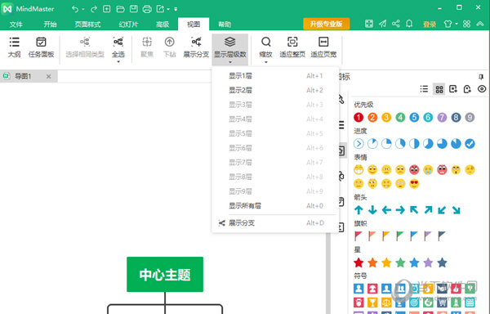
Task: Click the shirt theme icon
Action: [x=448, y=24]
